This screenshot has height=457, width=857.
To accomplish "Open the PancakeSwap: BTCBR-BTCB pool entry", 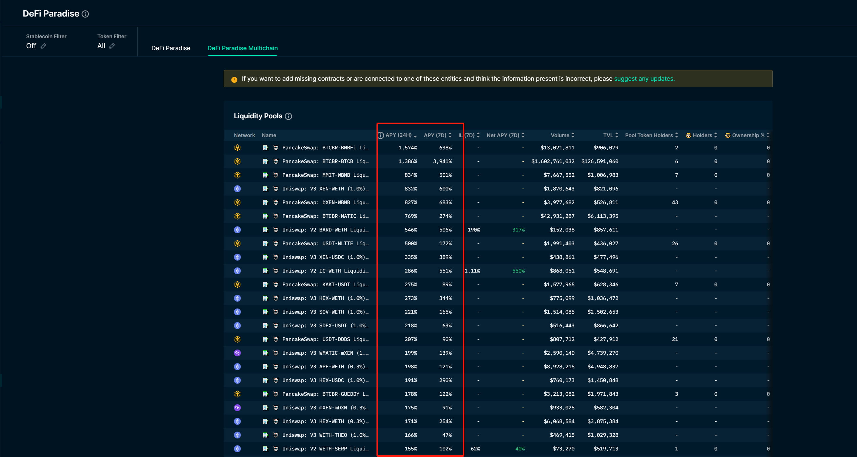I will coord(325,161).
